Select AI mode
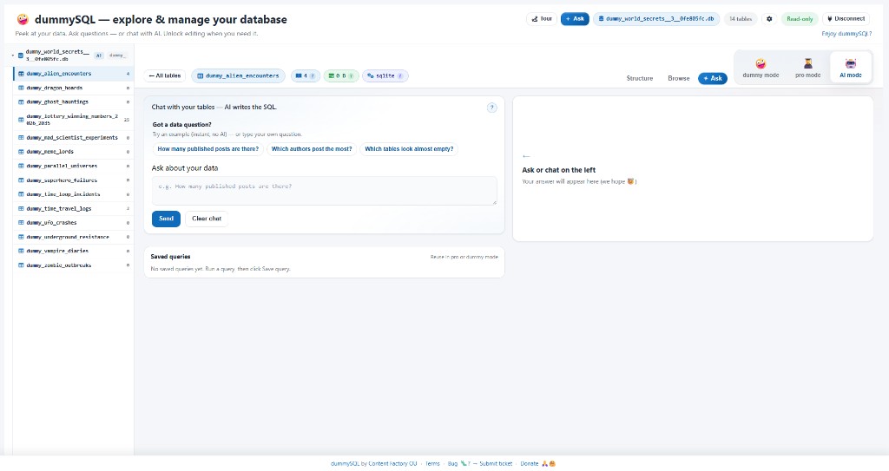 pos(850,68)
